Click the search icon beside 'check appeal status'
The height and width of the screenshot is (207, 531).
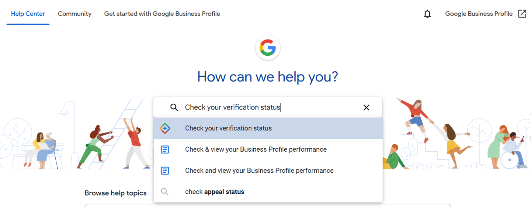[165, 192]
